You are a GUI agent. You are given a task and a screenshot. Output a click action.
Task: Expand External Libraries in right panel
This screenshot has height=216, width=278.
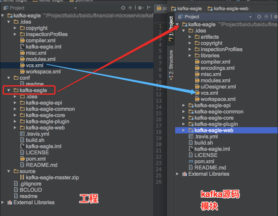[177, 174]
